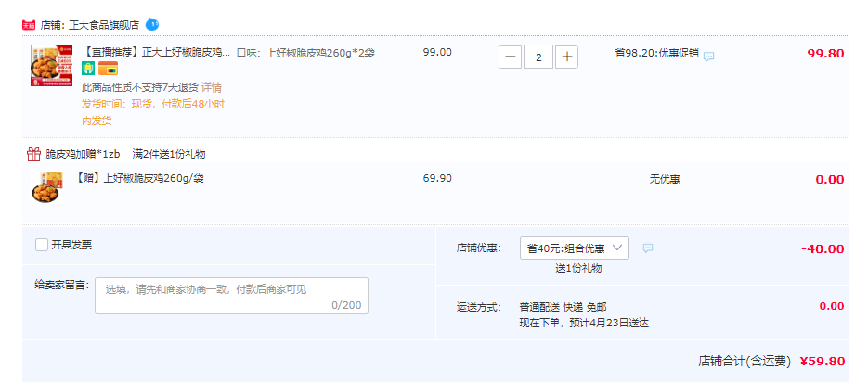Screen dimensions: 868x382
Task: Open the 详情 link about returns
Action: [212, 87]
